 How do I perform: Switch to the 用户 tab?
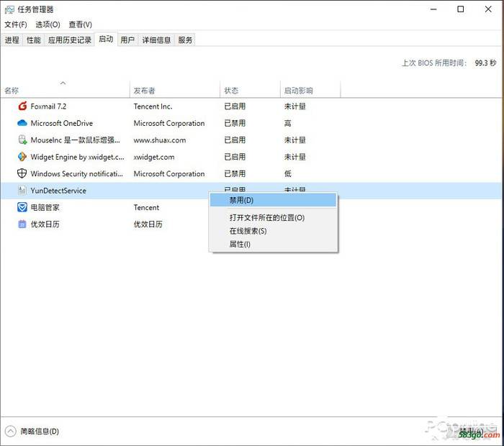pyautogui.click(x=127, y=40)
